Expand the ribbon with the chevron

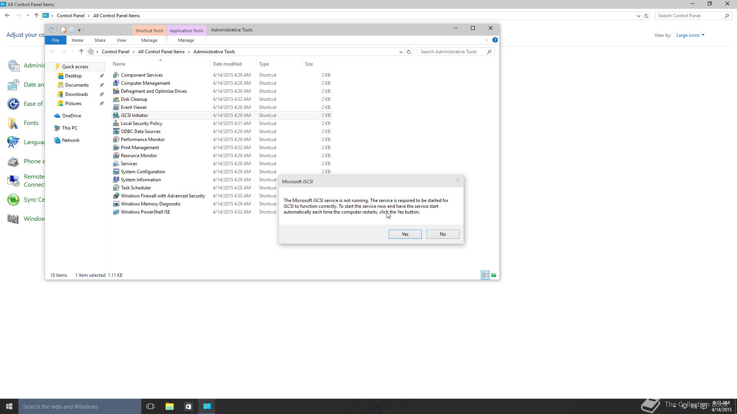[486, 40]
